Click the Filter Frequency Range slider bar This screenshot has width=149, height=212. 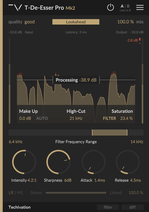(76, 133)
